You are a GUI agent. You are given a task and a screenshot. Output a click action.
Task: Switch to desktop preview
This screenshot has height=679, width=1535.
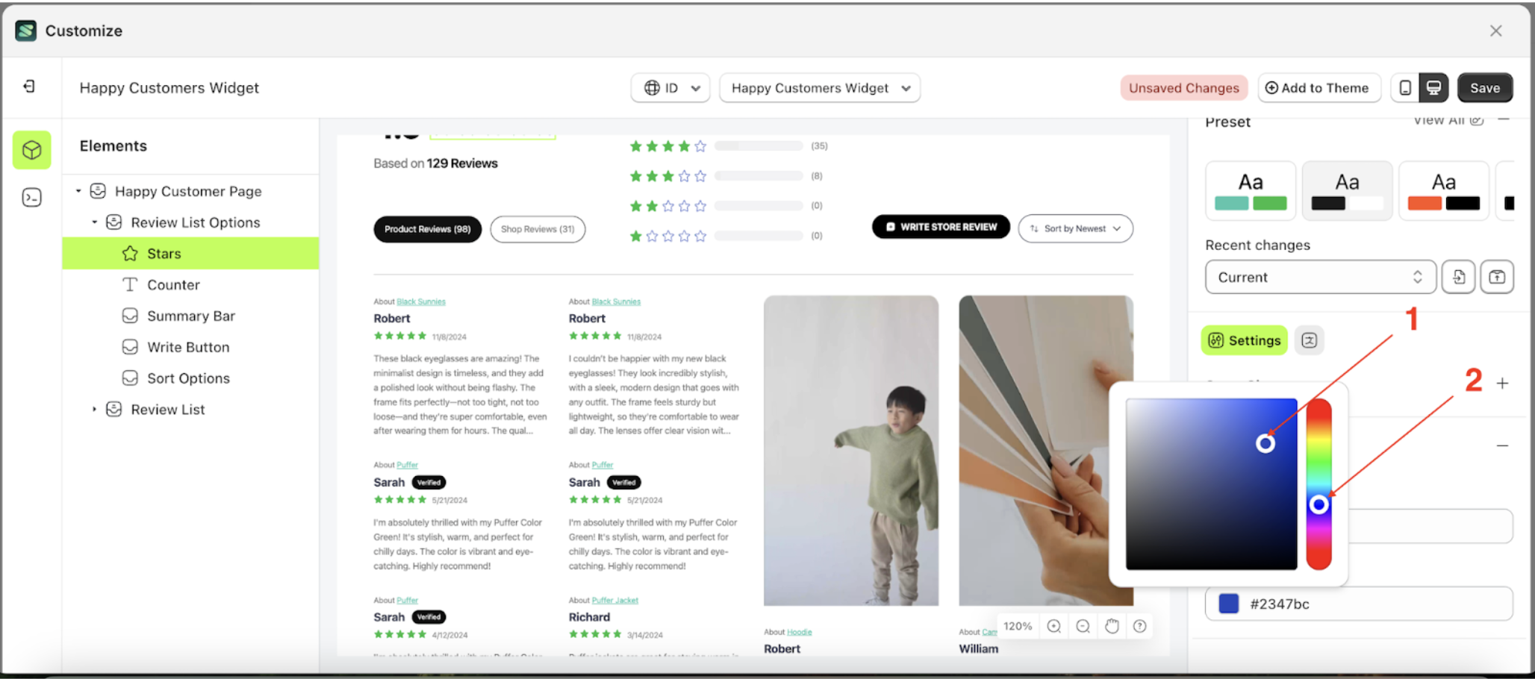tap(1435, 87)
